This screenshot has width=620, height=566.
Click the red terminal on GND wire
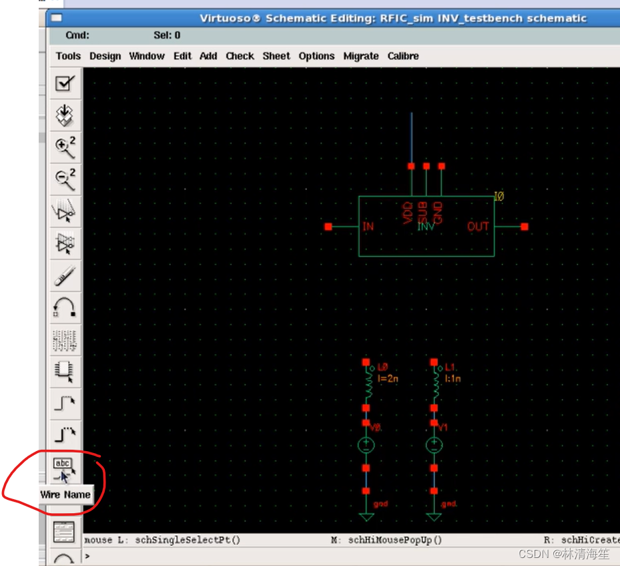point(442,166)
